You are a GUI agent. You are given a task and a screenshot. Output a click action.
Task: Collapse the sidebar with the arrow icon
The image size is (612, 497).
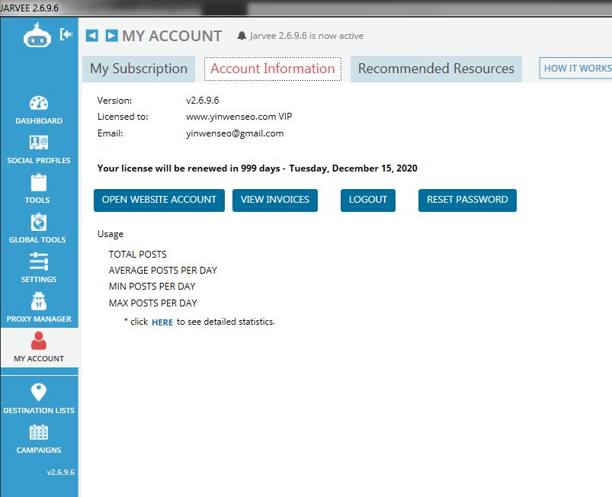(x=66, y=34)
